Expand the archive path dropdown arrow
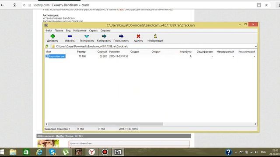This screenshot has height=157, width=280. [x=255, y=46]
